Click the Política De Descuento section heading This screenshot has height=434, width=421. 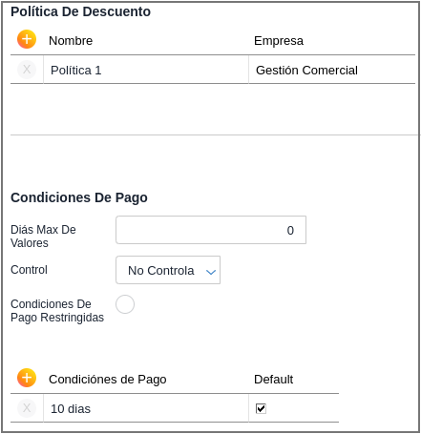81,11
